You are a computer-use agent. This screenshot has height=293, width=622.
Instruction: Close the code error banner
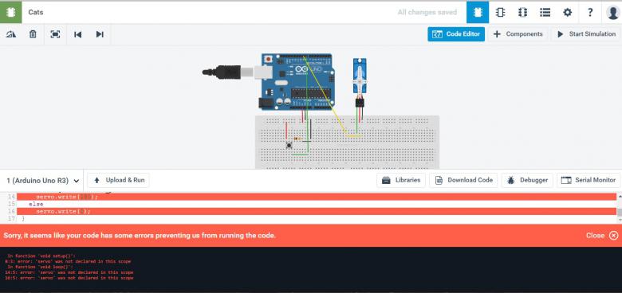point(602,236)
